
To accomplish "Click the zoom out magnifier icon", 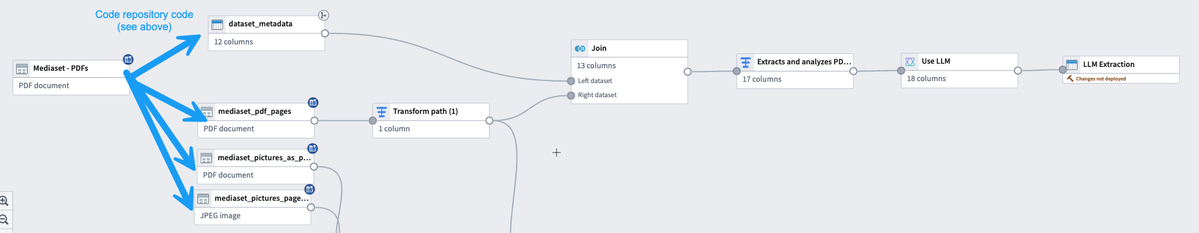I will click(4, 219).
